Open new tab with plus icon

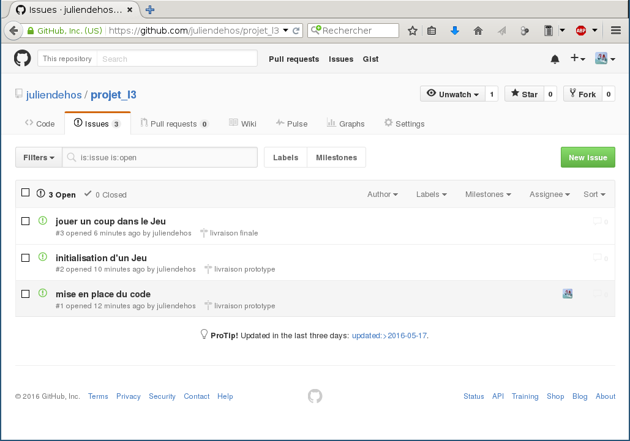150,10
